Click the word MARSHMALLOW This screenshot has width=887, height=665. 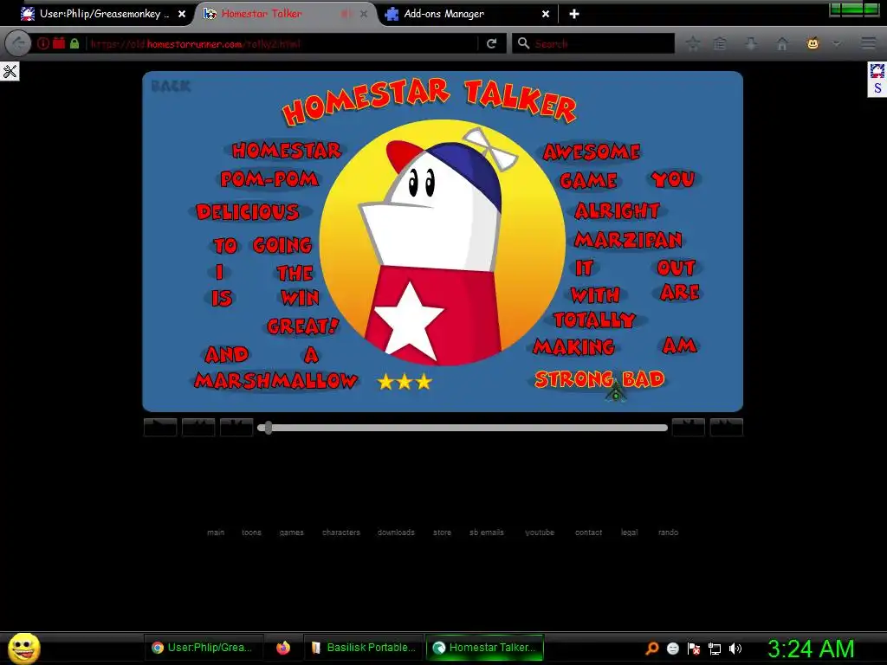275,381
